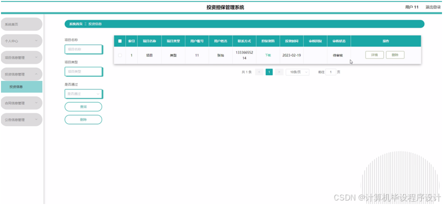The width and height of the screenshot is (443, 205).
Task: Click the 查询 search button
Action: pyautogui.click(x=83, y=107)
